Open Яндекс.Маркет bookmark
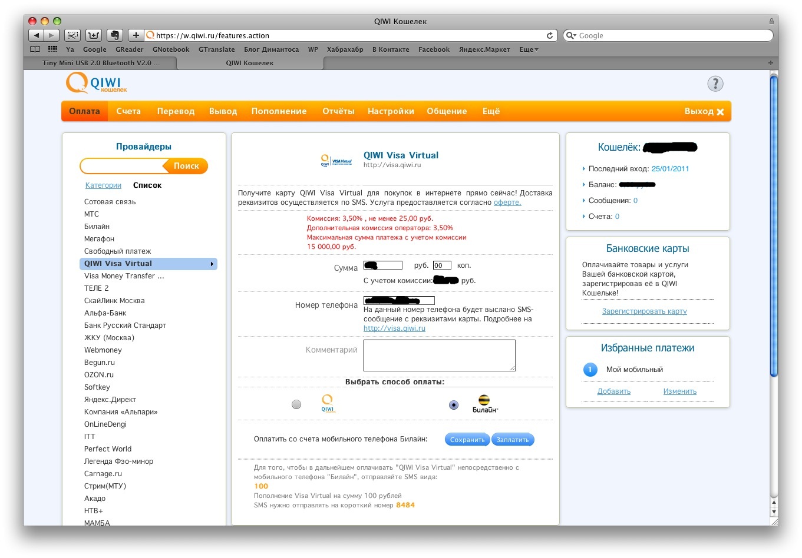Screen dimensions: 802x558 point(484,49)
